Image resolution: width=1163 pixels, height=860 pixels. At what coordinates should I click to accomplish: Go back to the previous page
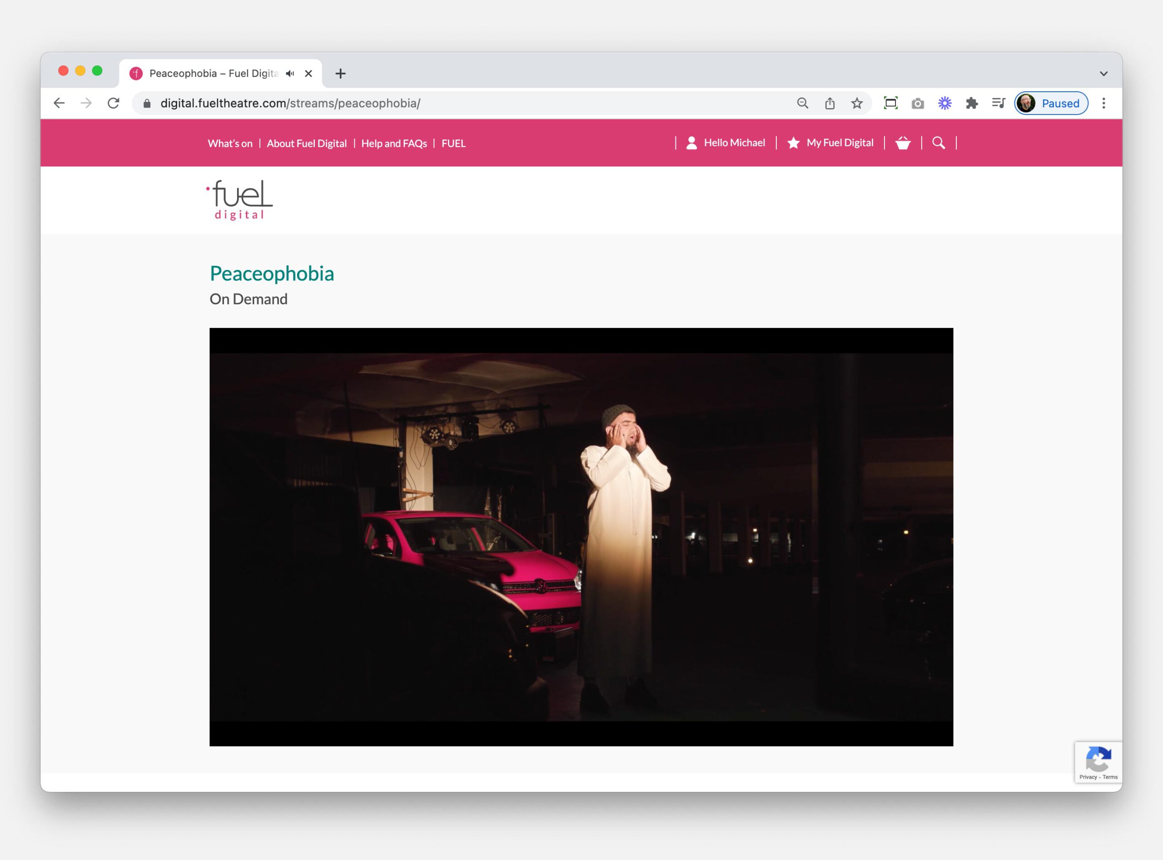(x=60, y=103)
